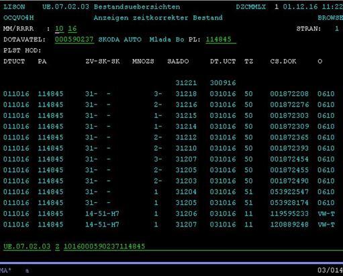Click saldo value 31203

186,181
